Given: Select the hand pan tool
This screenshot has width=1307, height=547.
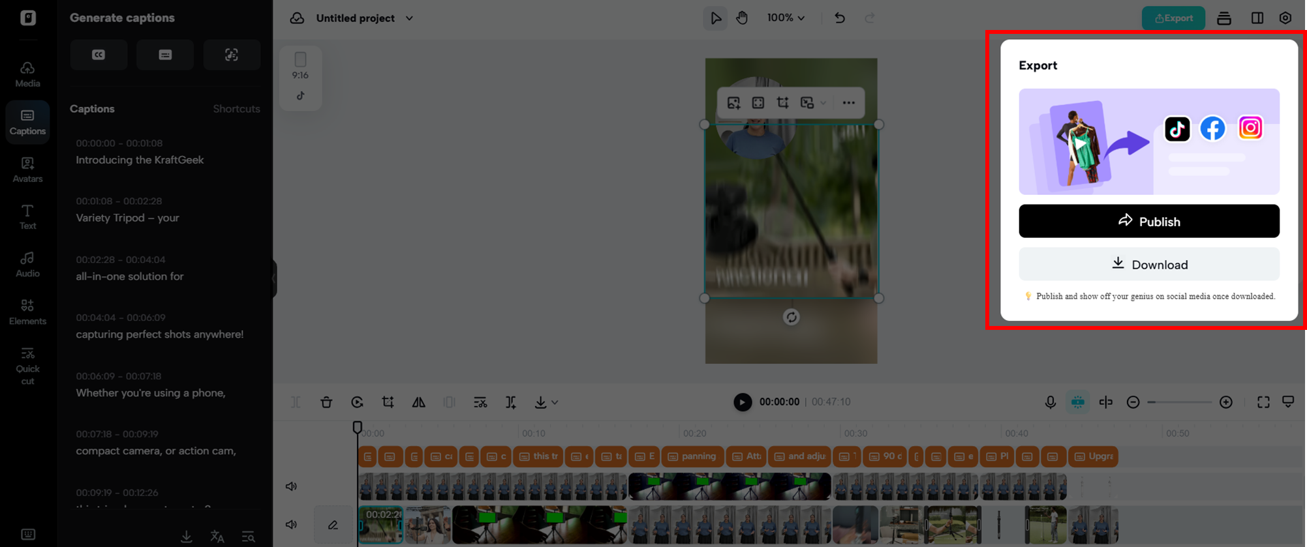Looking at the screenshot, I should [x=742, y=18].
